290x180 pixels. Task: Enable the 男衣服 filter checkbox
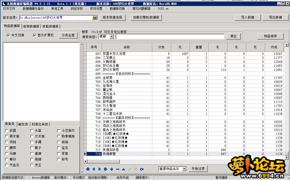click(7, 136)
